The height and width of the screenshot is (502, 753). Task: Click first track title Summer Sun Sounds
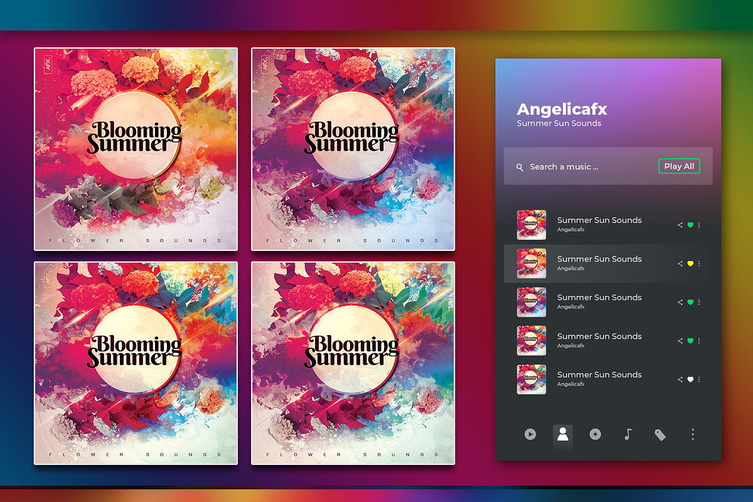point(599,220)
